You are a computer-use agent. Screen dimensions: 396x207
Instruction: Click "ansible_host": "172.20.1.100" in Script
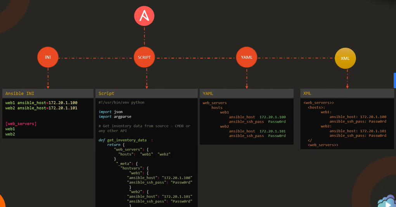coord(160,178)
